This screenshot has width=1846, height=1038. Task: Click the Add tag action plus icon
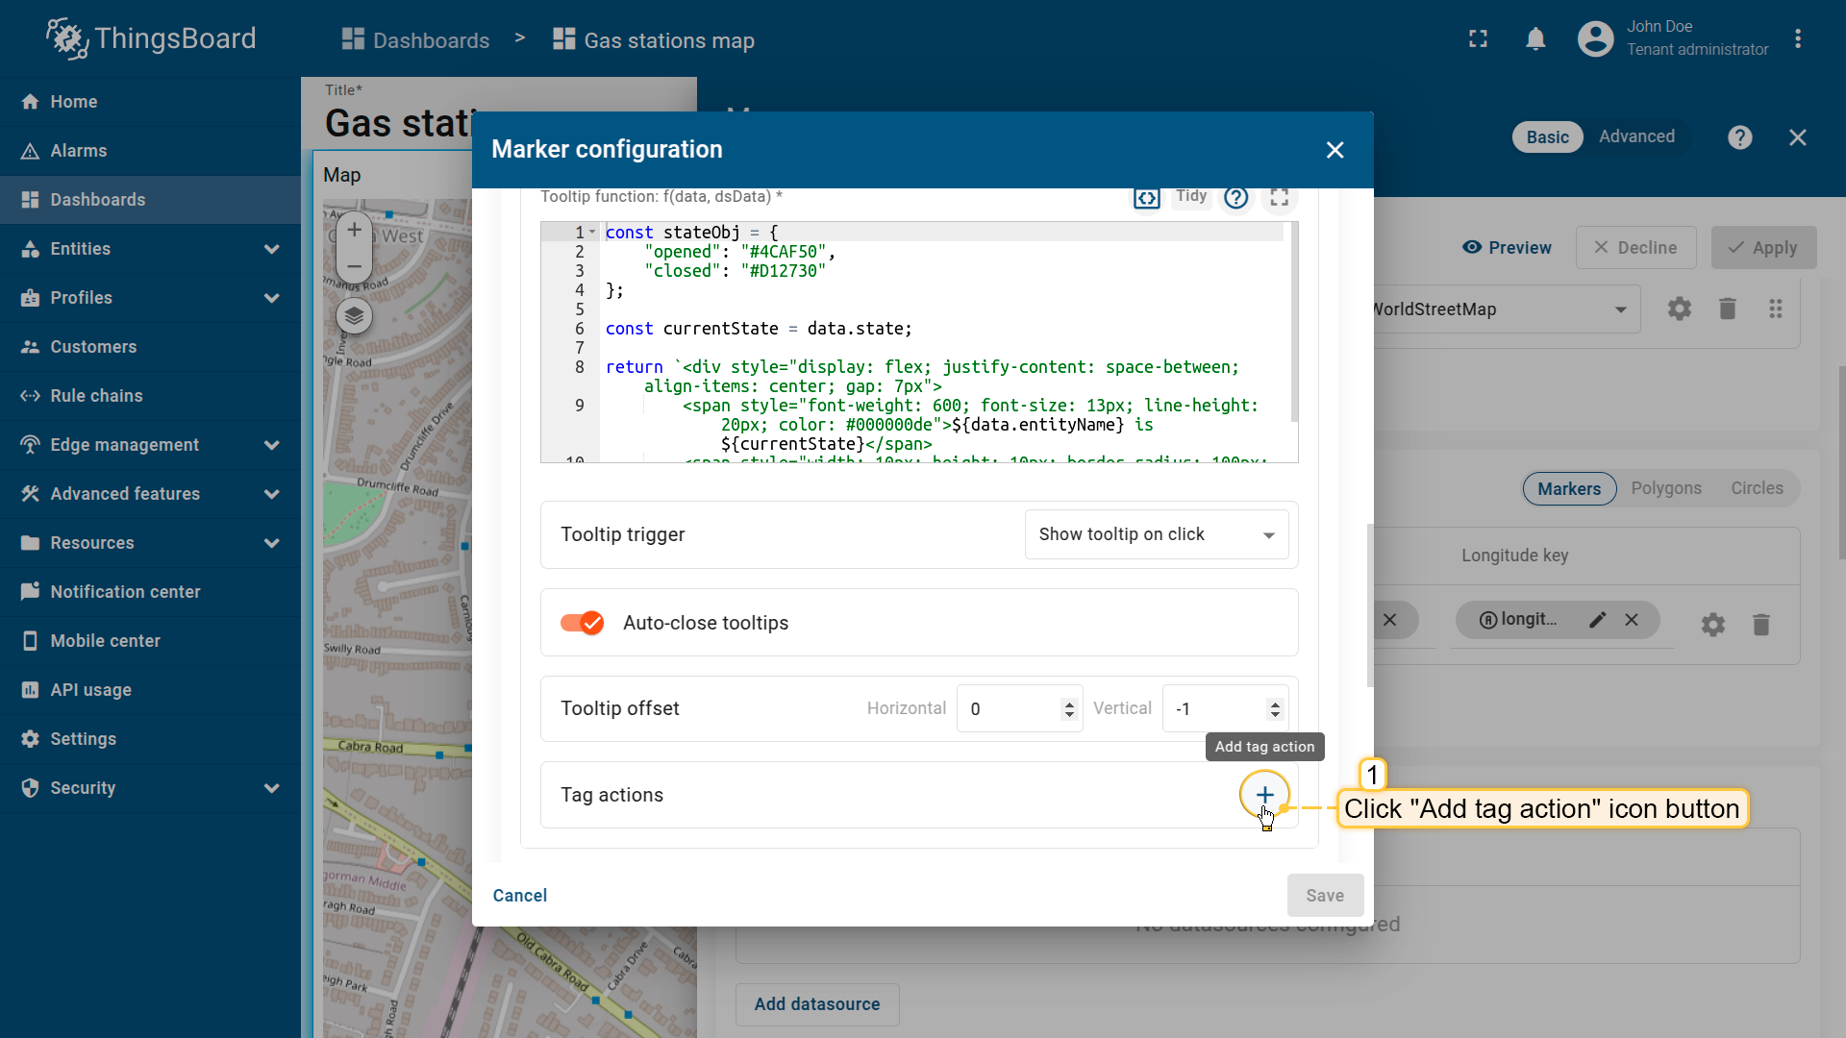(x=1264, y=795)
